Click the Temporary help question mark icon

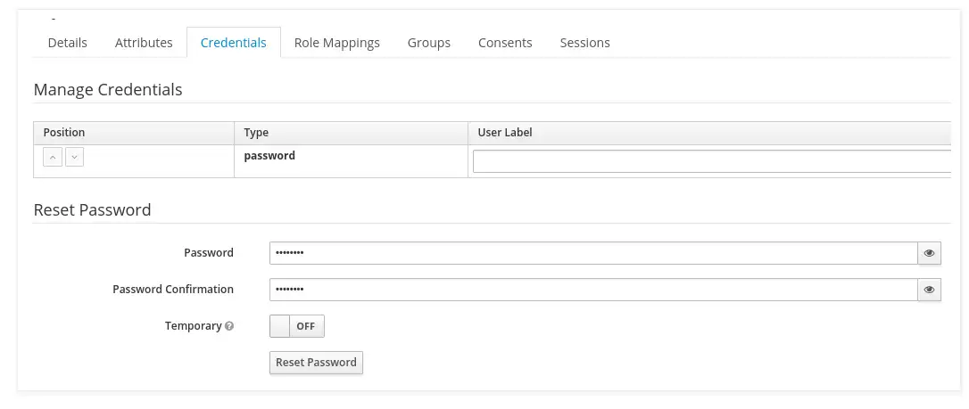click(229, 326)
